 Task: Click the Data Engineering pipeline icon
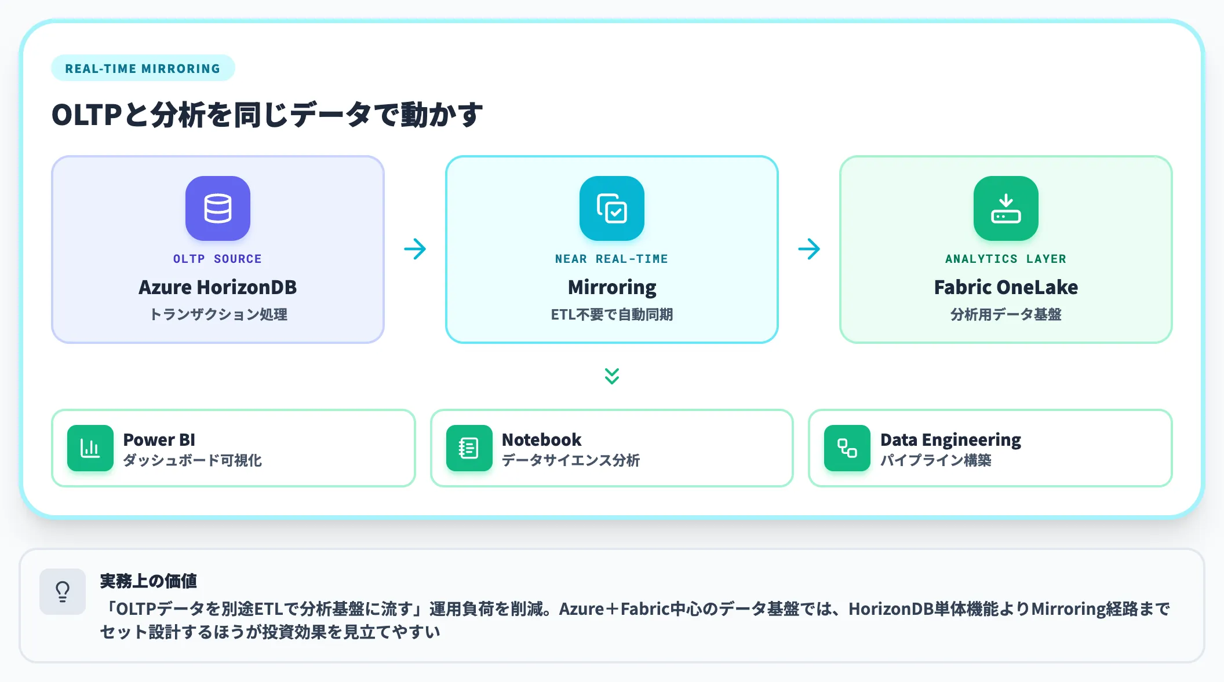(x=847, y=448)
